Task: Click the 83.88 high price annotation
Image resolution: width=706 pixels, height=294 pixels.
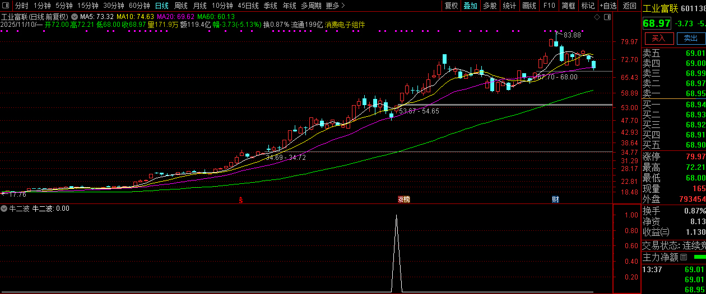Action: [572, 35]
